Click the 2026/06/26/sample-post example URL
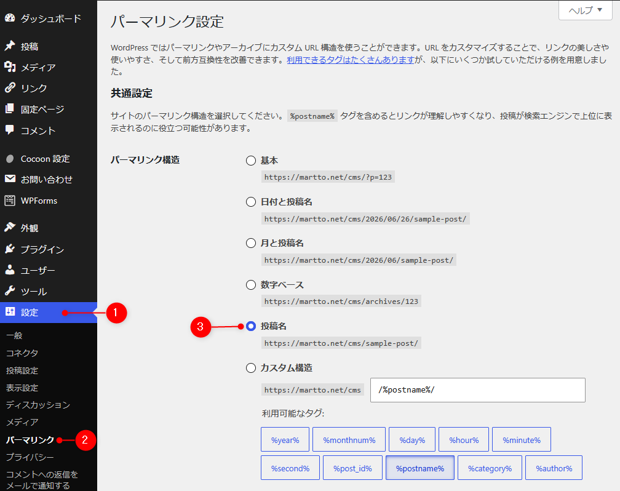Image resolution: width=620 pixels, height=491 pixels. tap(365, 219)
